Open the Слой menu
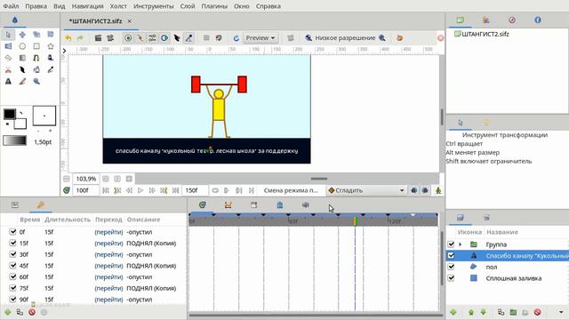This screenshot has height=320, width=569. click(x=188, y=6)
